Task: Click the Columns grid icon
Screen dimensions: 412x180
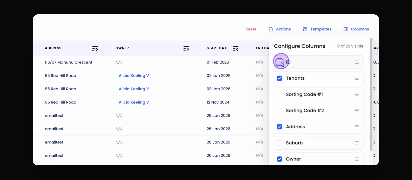Action: (346, 29)
